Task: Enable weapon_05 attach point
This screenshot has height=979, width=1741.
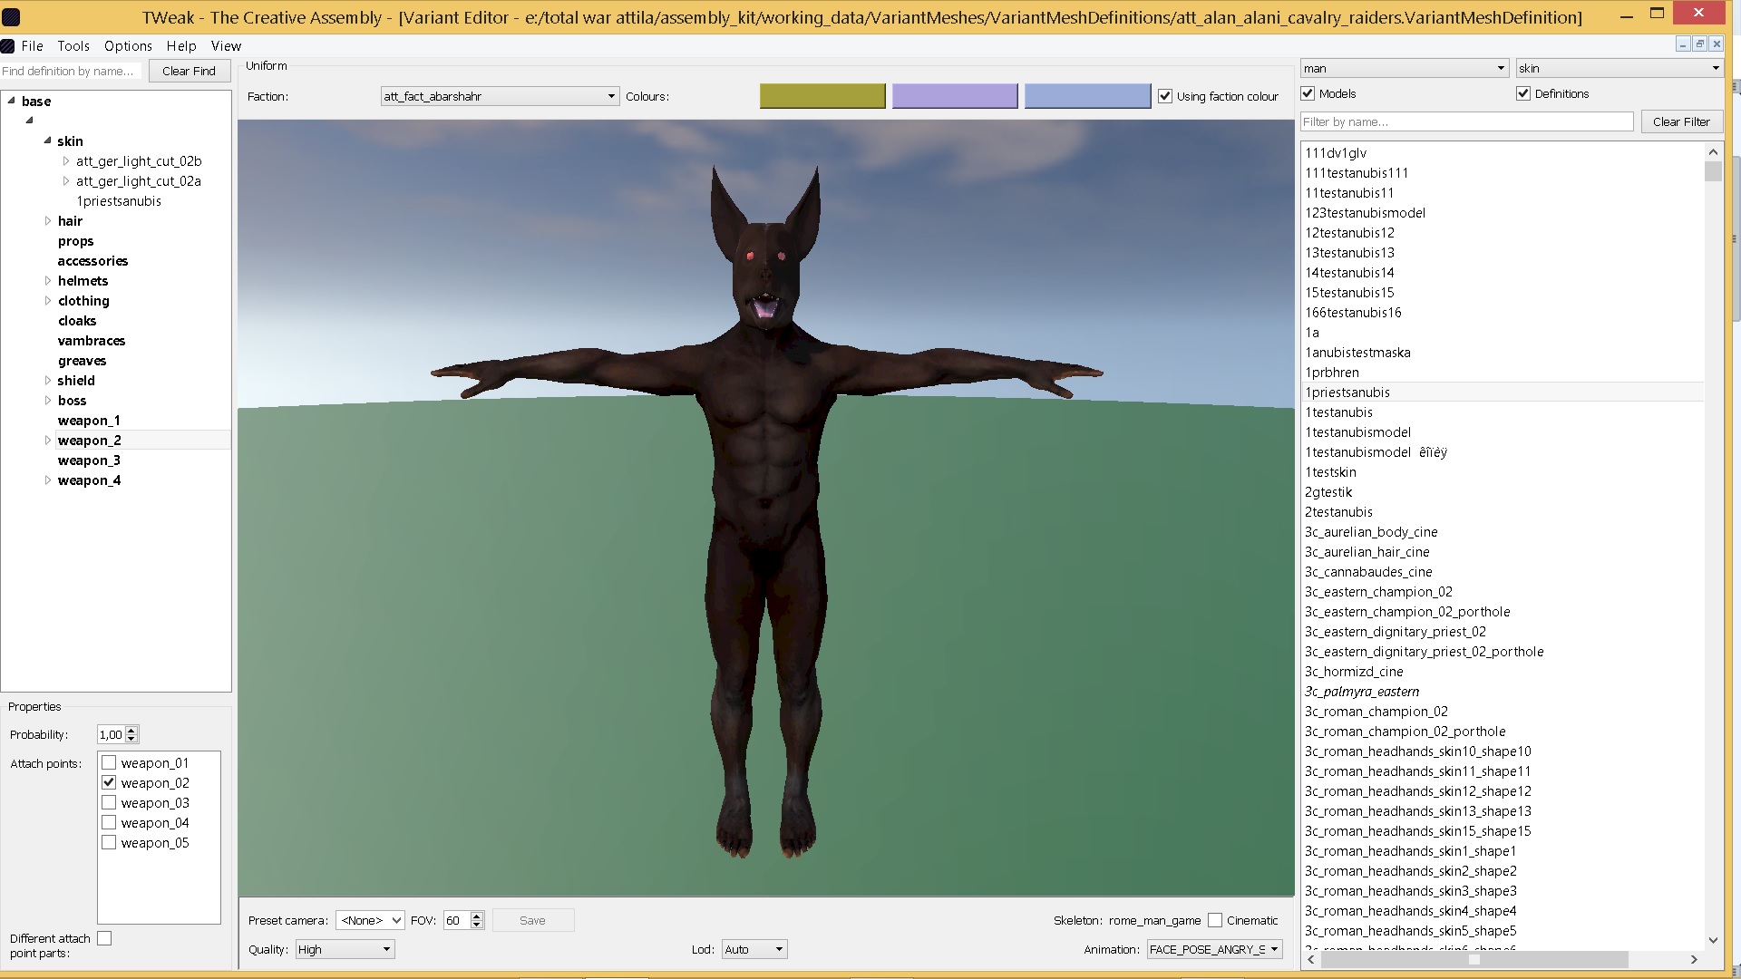Action: [109, 842]
